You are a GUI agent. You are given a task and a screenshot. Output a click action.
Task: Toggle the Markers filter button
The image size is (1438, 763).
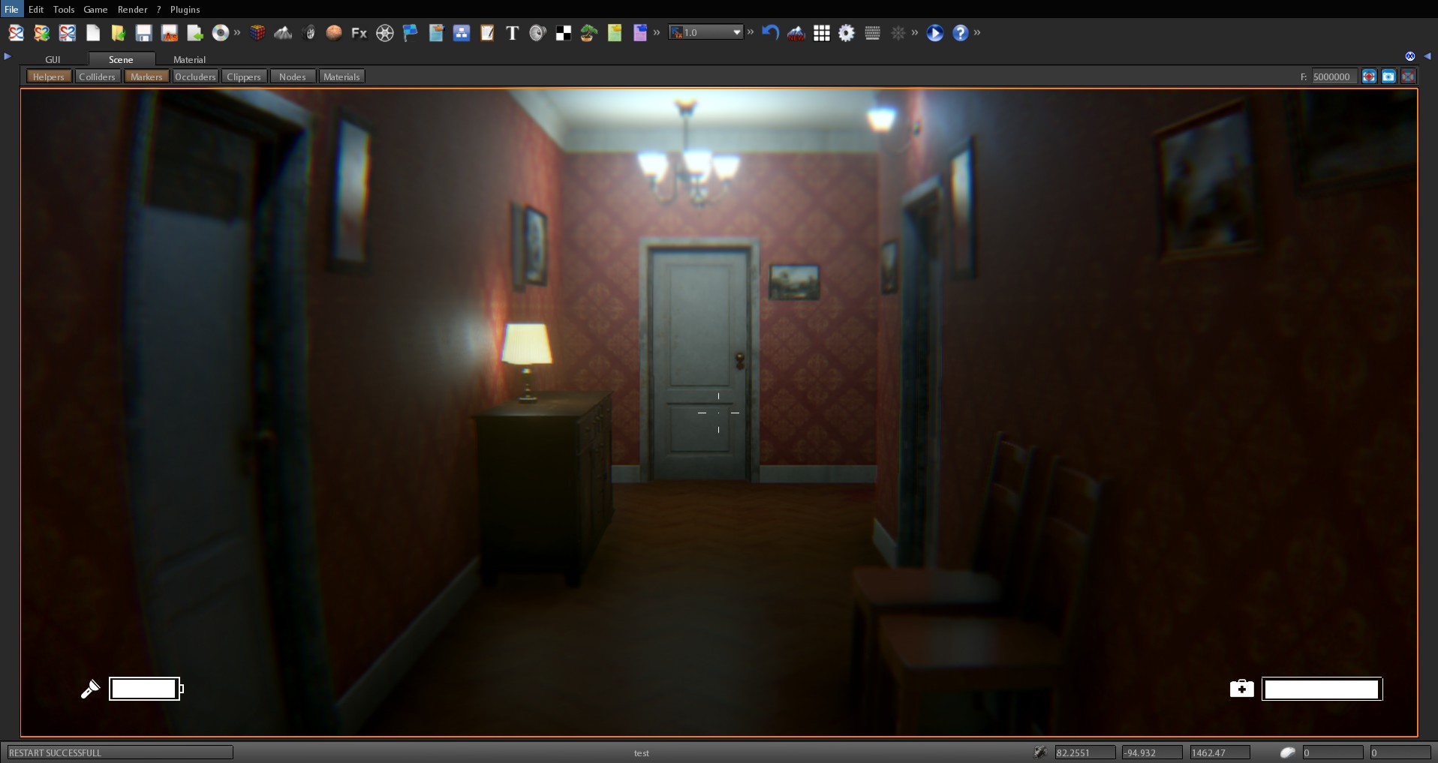pyautogui.click(x=146, y=76)
